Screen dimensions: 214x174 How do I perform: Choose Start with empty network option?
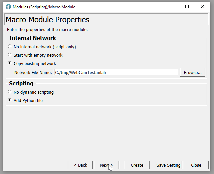[10, 55]
